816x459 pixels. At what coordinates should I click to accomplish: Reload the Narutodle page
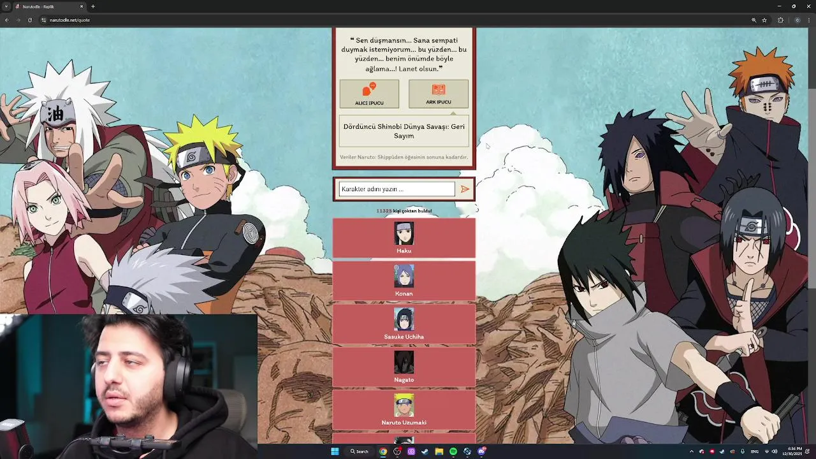click(30, 20)
